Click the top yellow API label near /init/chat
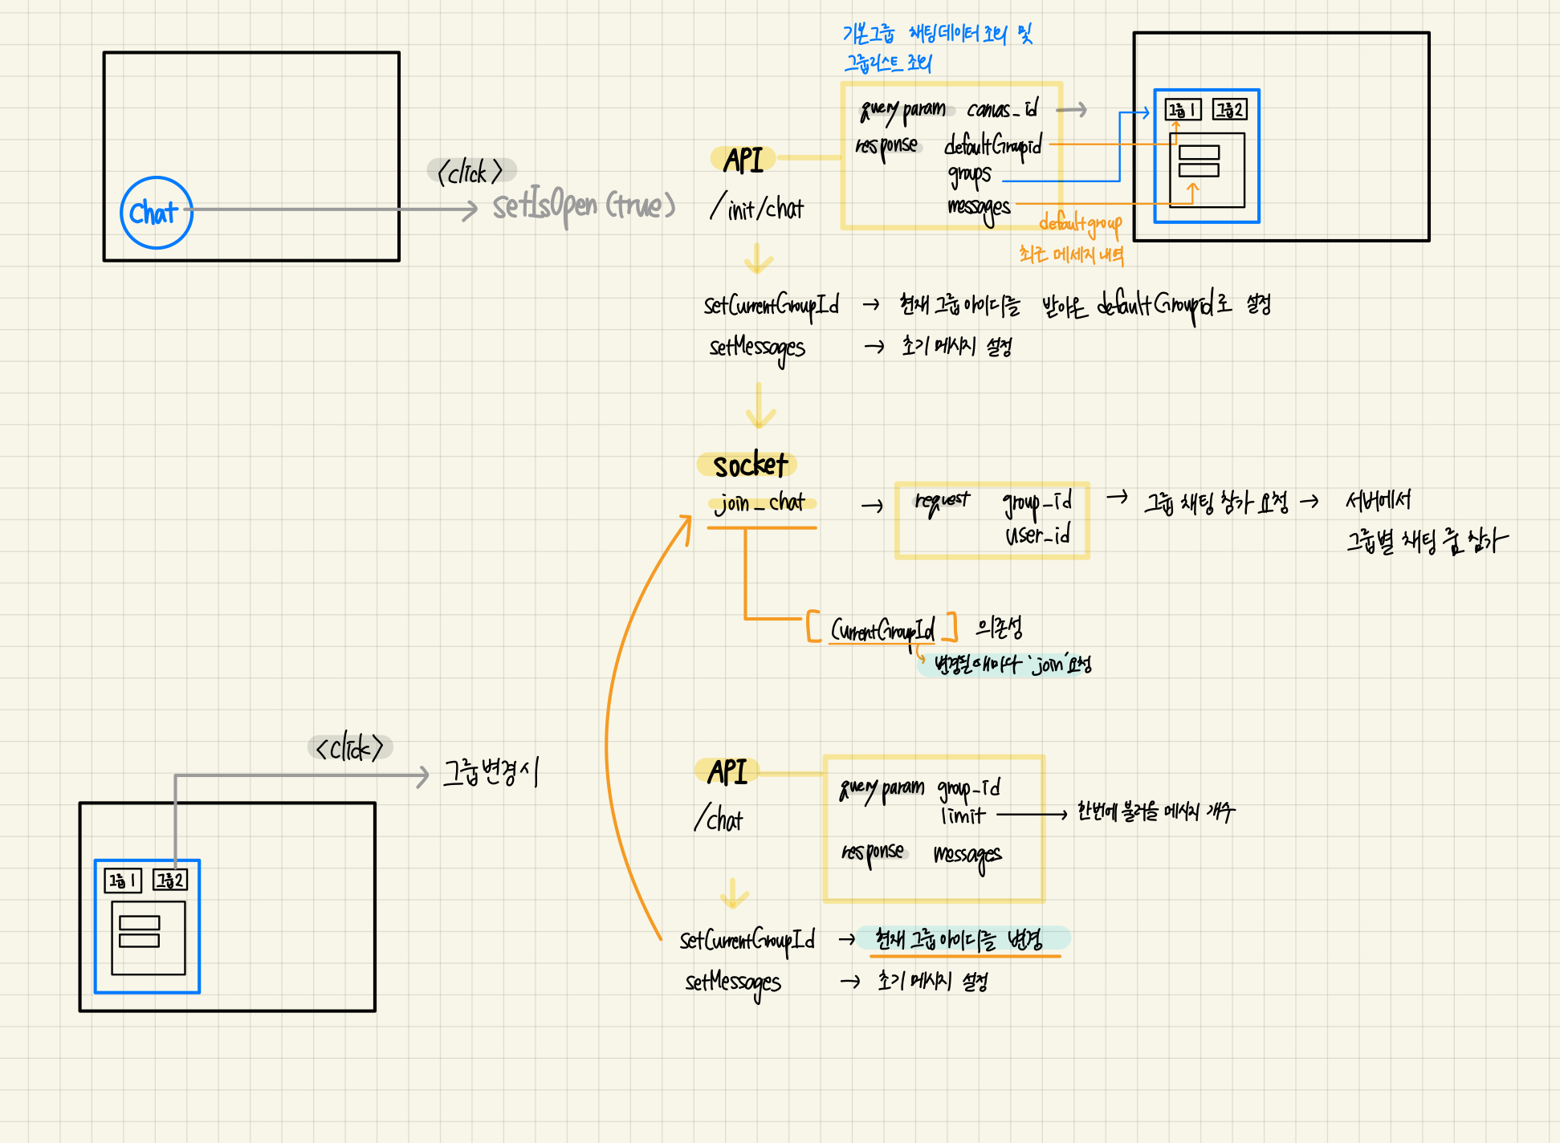 click(x=743, y=160)
